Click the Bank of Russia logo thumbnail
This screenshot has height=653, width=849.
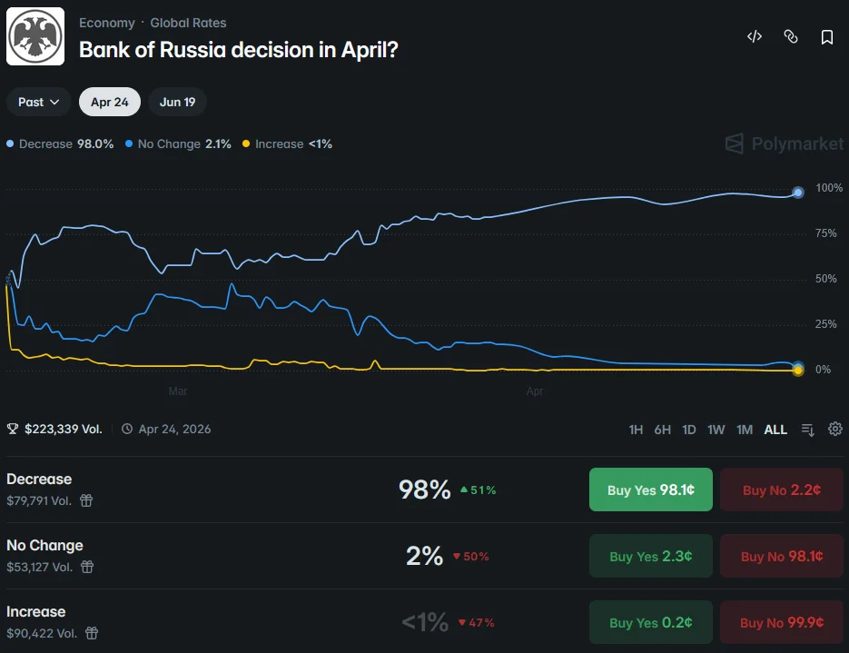click(35, 36)
